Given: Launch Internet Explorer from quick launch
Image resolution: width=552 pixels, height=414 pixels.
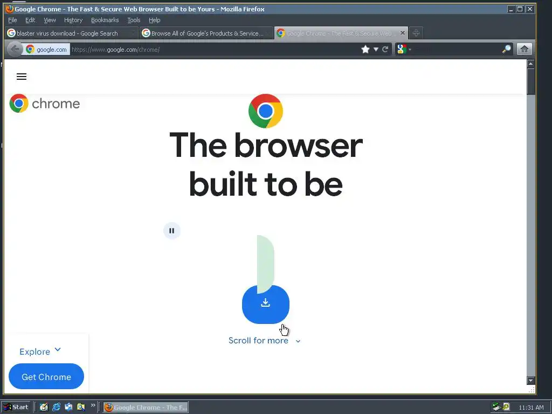Looking at the screenshot, I should (56, 407).
